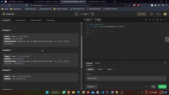Expand the Console panel
Image resolution: width=169 pixels, height=95 pixels.
click(92, 87)
